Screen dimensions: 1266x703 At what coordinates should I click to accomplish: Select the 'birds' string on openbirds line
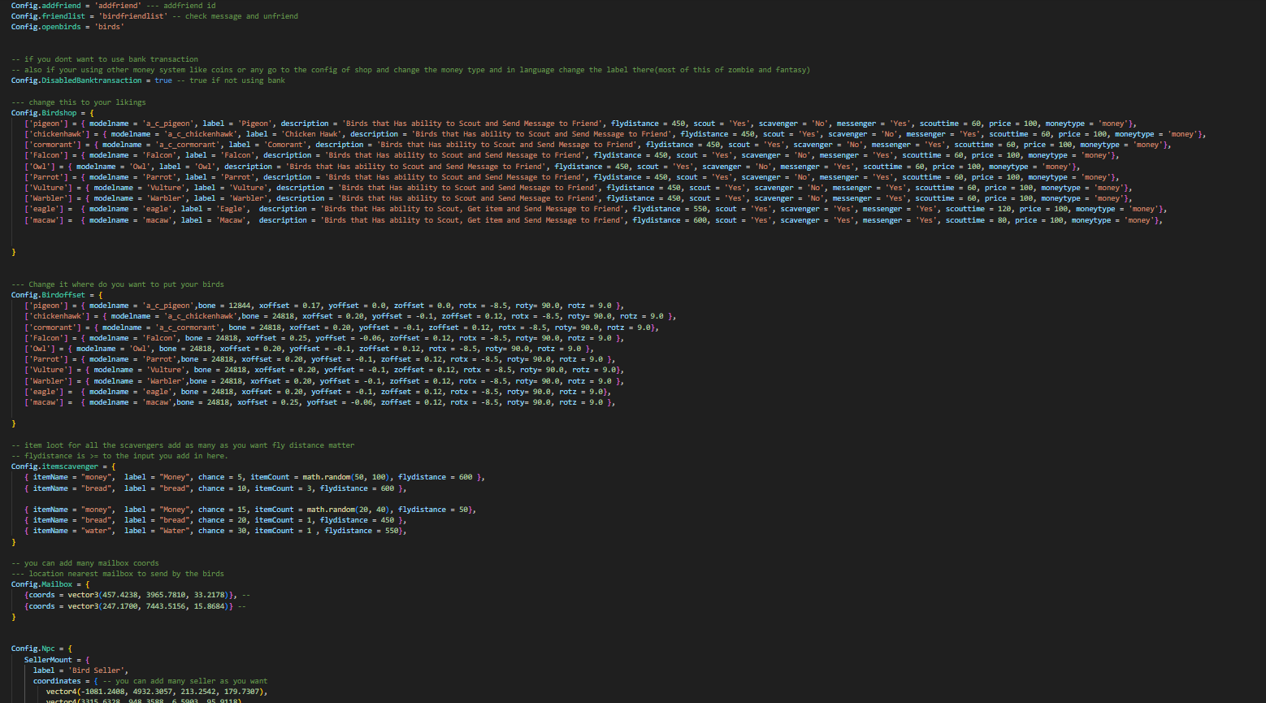[x=109, y=27]
